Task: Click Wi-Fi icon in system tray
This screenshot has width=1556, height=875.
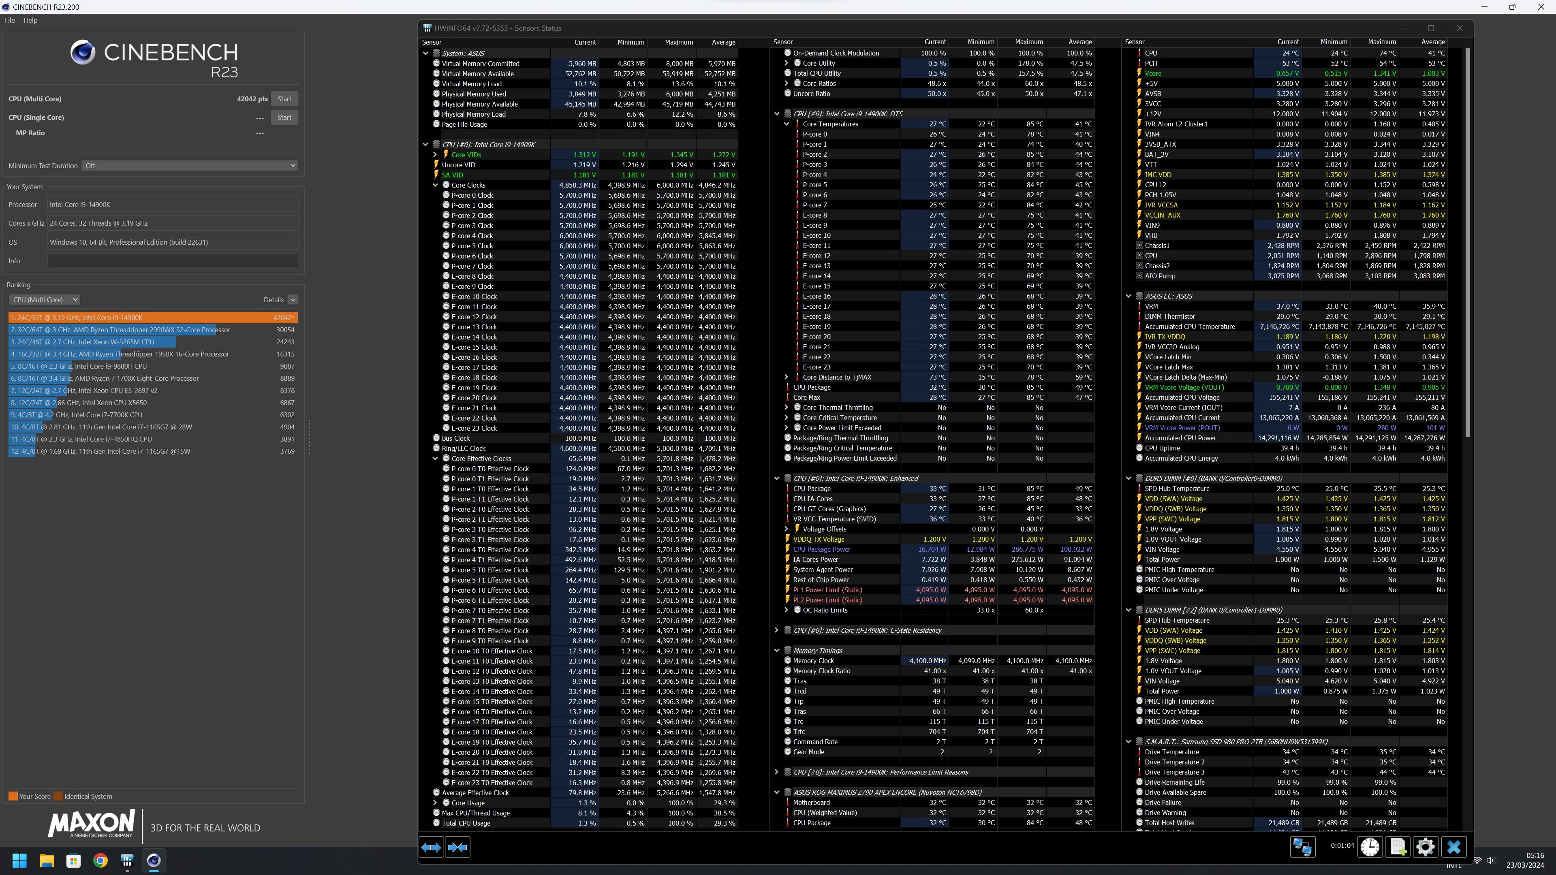Action: 1477,860
